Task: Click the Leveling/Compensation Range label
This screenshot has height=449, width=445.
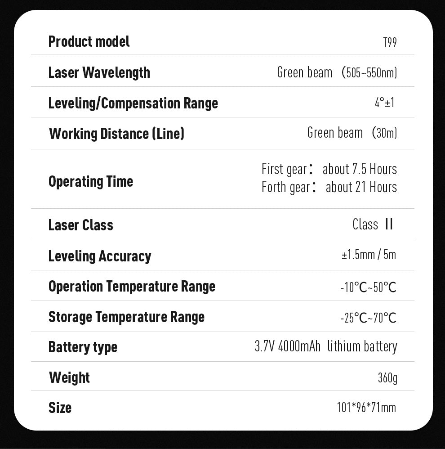Action: coord(133,103)
